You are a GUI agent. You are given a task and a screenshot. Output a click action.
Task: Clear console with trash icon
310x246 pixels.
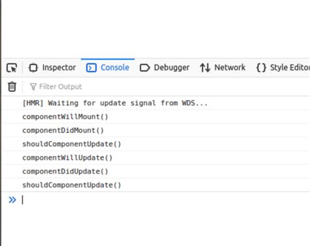(12, 87)
